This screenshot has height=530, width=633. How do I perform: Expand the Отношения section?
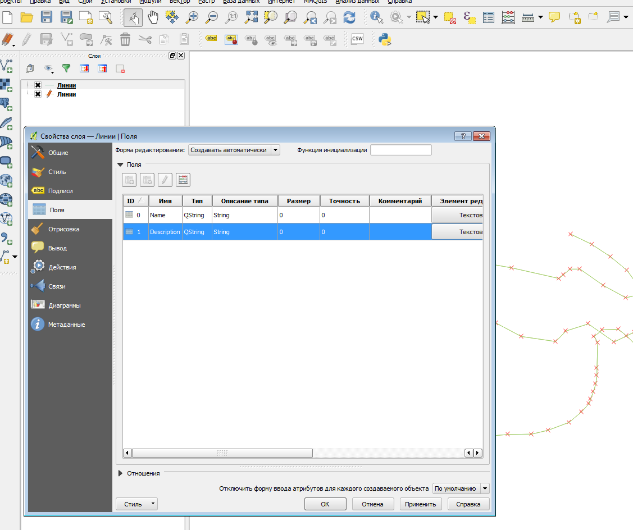point(121,473)
